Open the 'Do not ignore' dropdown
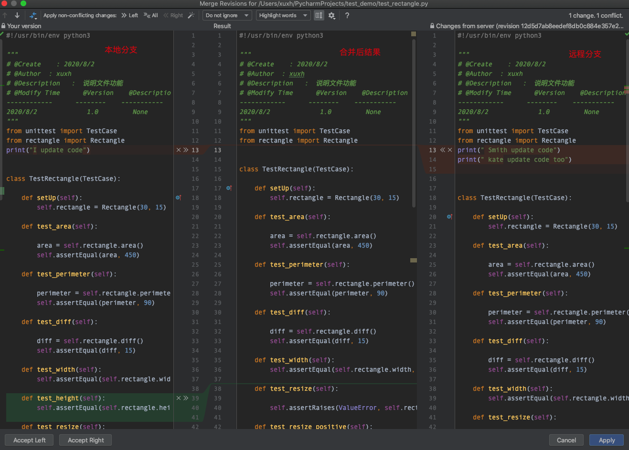 click(x=227, y=15)
